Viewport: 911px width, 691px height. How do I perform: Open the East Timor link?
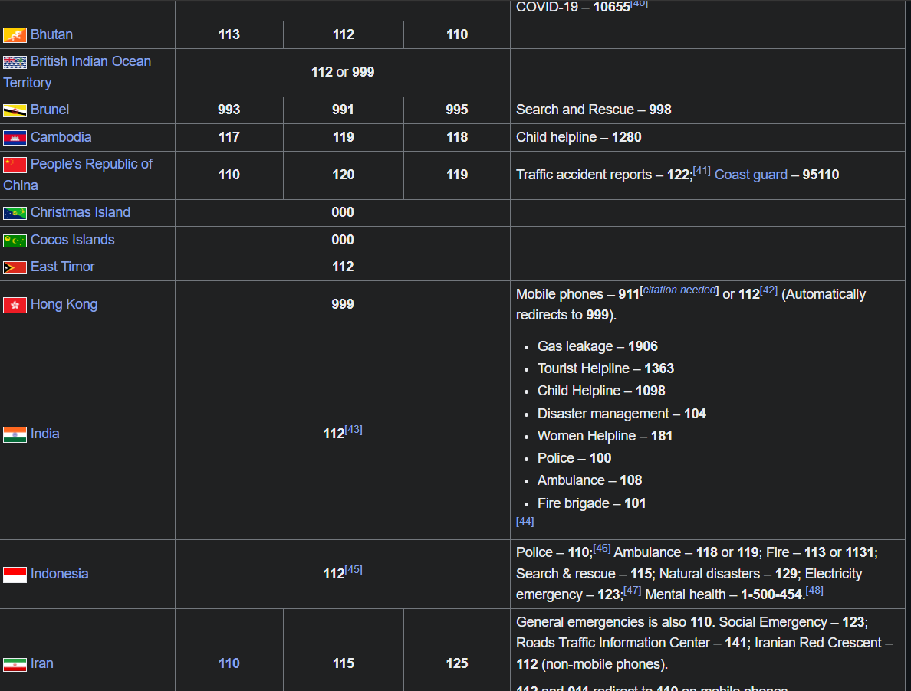coord(62,267)
